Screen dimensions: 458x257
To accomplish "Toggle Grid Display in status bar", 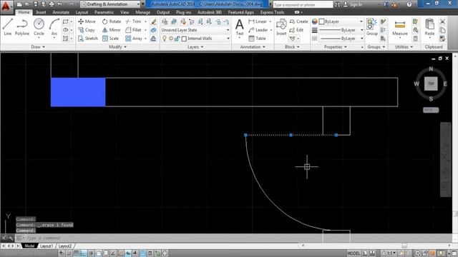I will click(76, 253).
